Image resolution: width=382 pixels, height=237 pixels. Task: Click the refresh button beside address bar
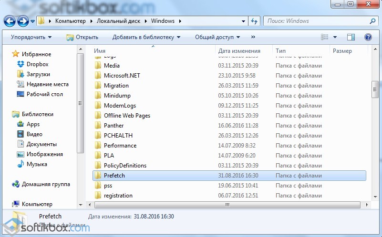pyautogui.click(x=254, y=21)
